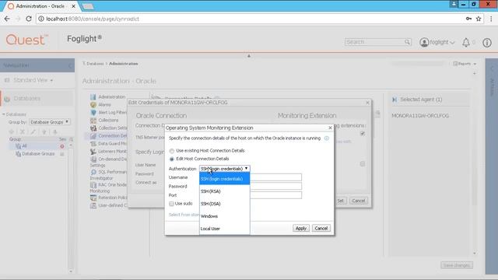Collapse the Navigation panel
The height and width of the screenshot is (280, 498).
[x=70, y=65]
